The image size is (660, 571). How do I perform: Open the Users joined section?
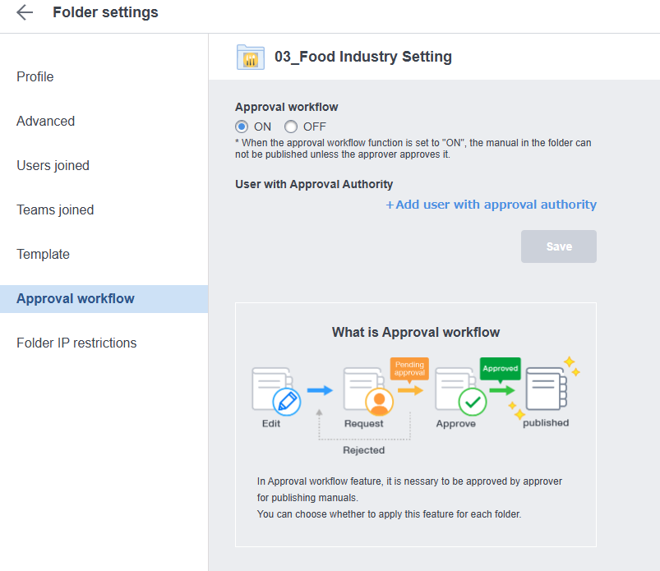click(53, 166)
